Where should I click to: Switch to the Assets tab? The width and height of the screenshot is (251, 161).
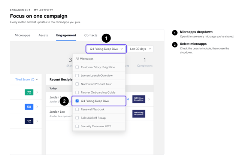[x=43, y=35]
